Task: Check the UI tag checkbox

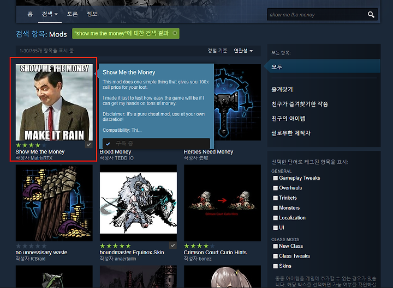Action: pyautogui.click(x=276, y=228)
